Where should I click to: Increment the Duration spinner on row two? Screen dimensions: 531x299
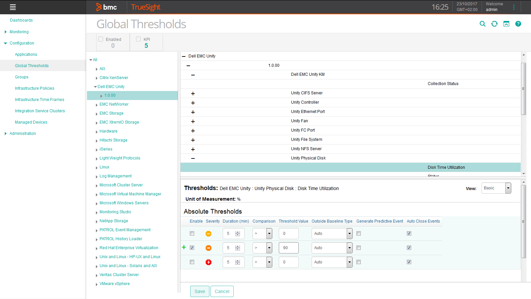coord(238,246)
